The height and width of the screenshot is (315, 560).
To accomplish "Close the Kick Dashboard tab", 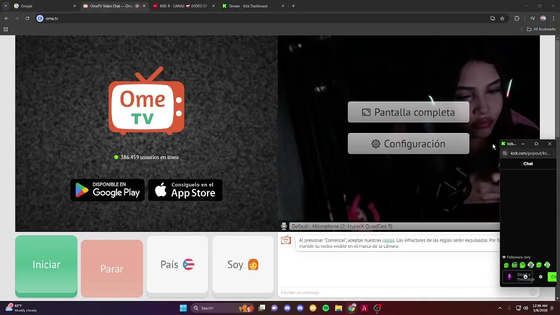I will (x=283, y=6).
